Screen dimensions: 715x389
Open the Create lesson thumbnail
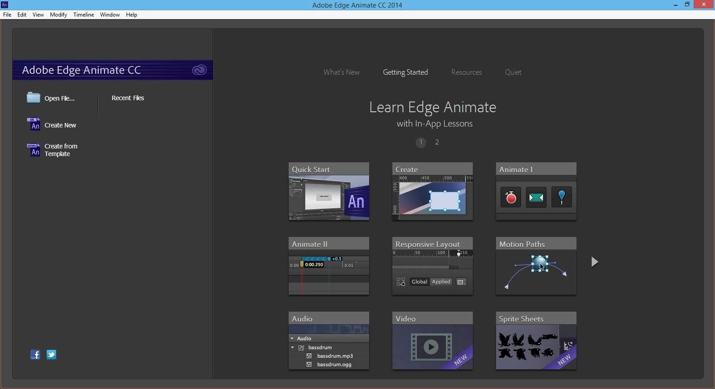point(433,198)
